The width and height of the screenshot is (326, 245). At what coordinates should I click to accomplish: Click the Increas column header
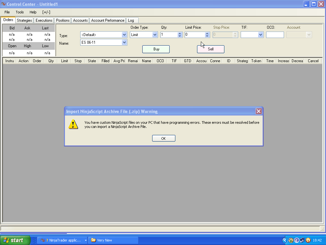pos(283,61)
